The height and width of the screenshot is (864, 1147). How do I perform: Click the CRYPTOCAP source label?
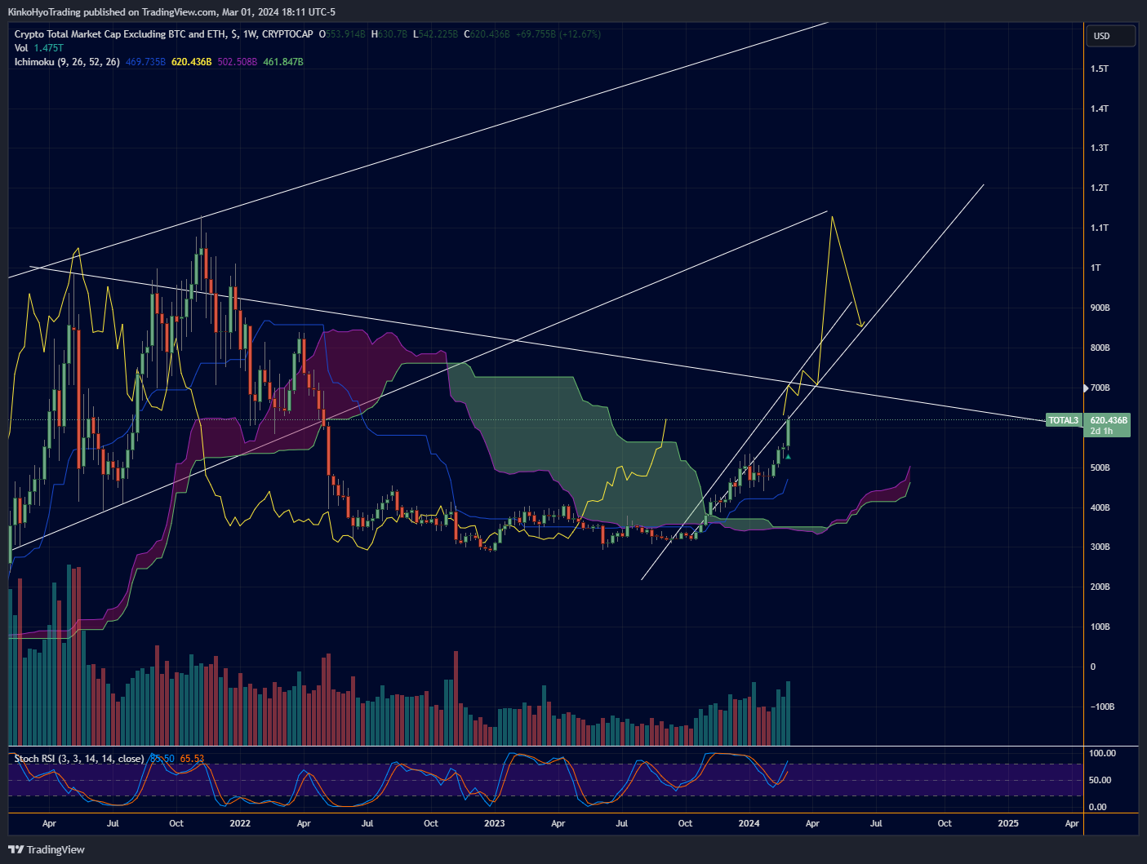coord(287,34)
